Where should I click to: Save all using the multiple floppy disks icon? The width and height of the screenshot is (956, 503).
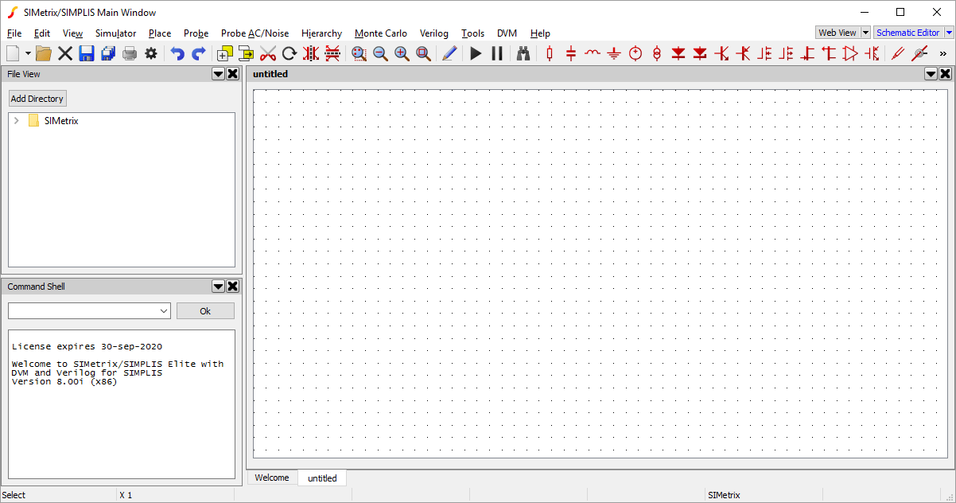click(108, 53)
